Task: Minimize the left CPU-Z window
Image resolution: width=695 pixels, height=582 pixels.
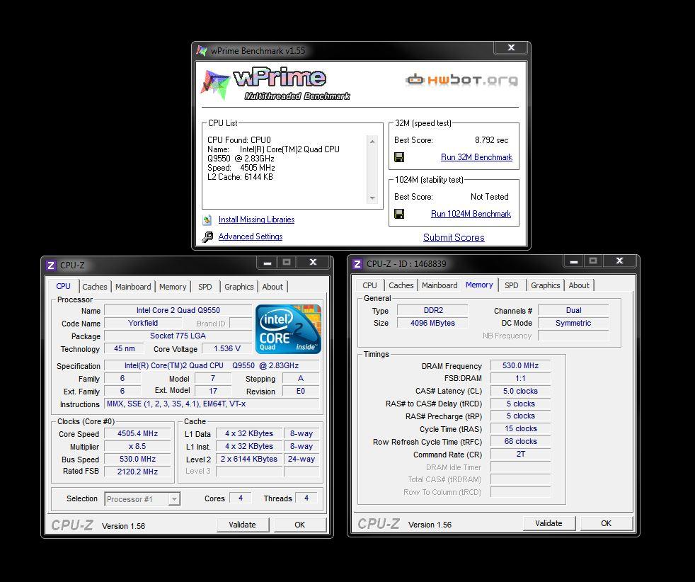Action: [268, 263]
